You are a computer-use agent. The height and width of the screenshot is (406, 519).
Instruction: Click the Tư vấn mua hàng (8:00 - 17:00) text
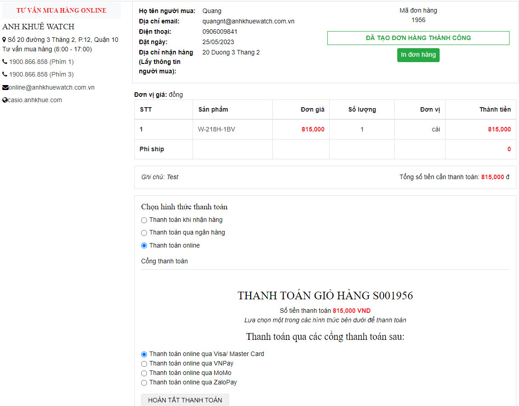tap(47, 49)
